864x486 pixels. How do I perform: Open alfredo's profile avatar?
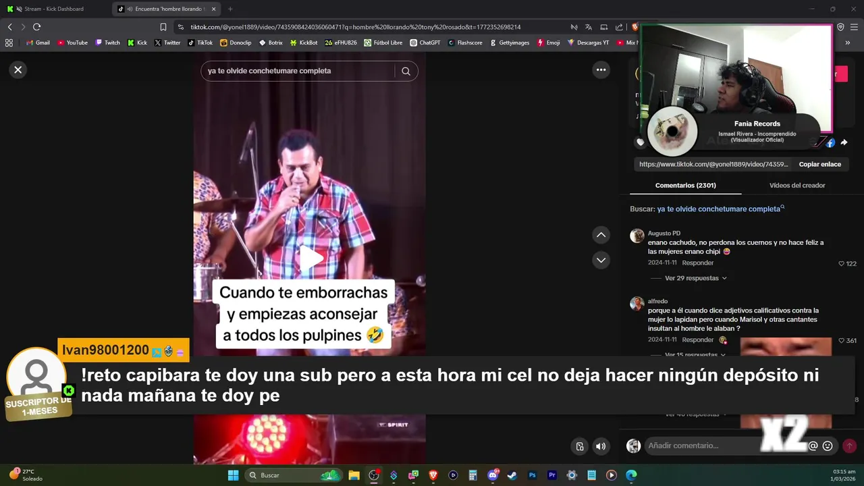point(637,304)
